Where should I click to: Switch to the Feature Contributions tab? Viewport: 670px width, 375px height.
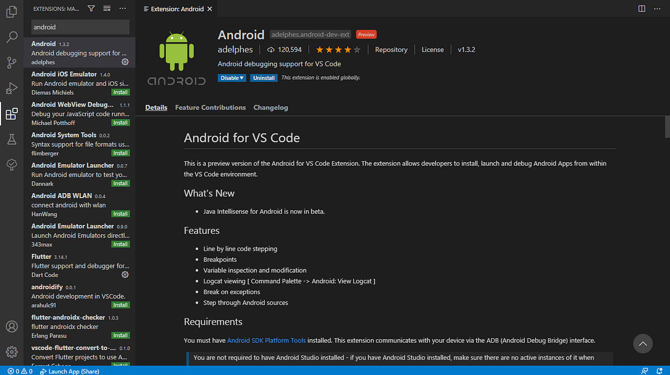pos(210,107)
